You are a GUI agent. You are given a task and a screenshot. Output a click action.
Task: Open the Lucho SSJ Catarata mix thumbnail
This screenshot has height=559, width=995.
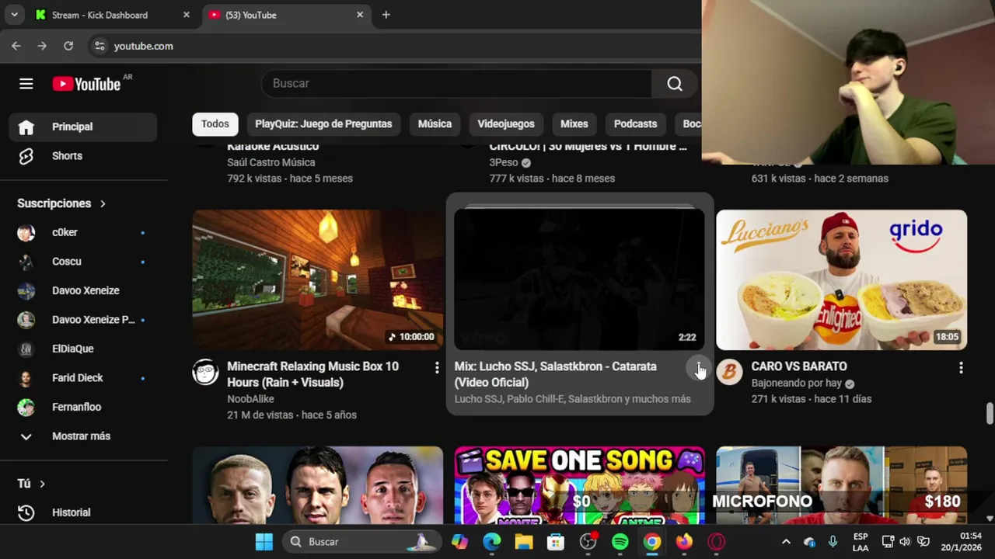579,279
